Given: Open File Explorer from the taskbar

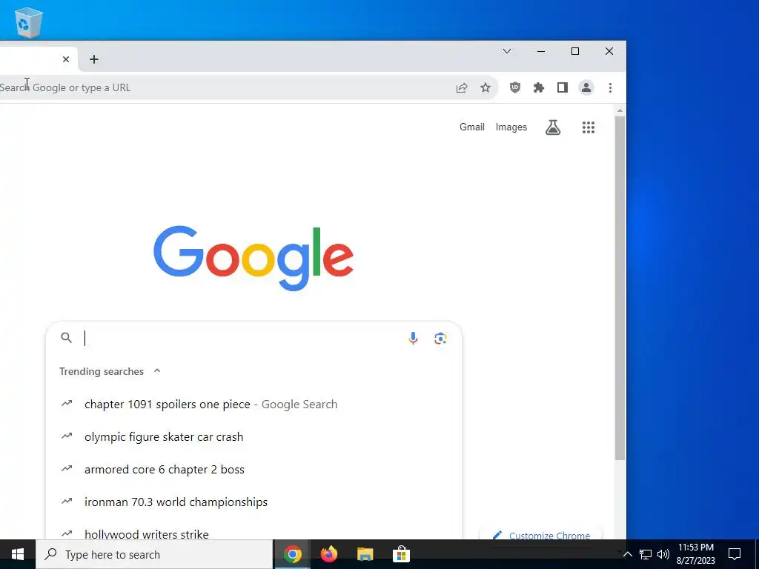Looking at the screenshot, I should [x=365, y=554].
